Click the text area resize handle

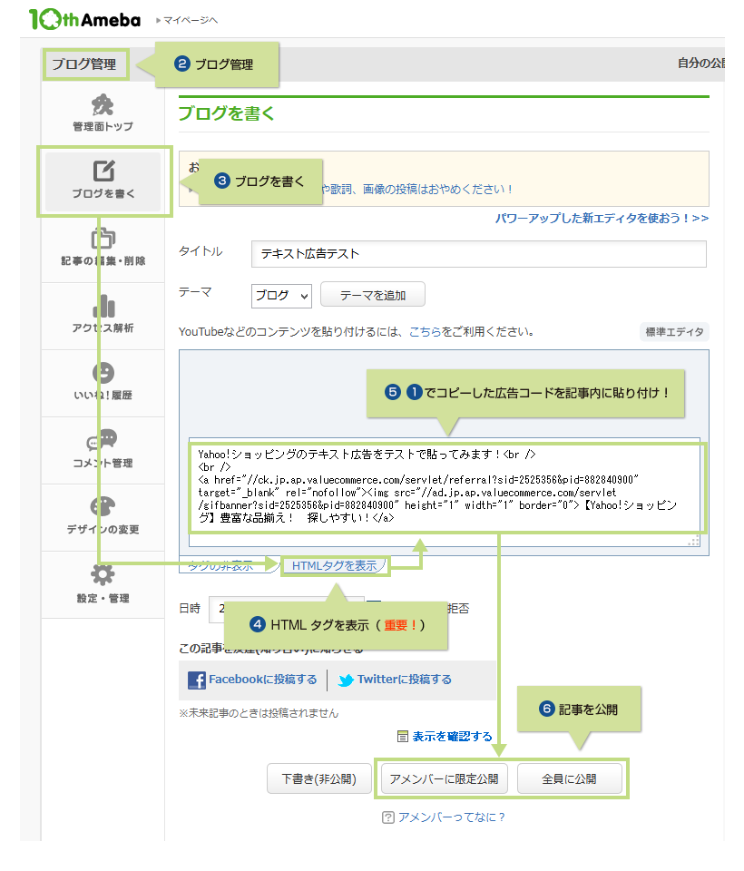click(693, 541)
